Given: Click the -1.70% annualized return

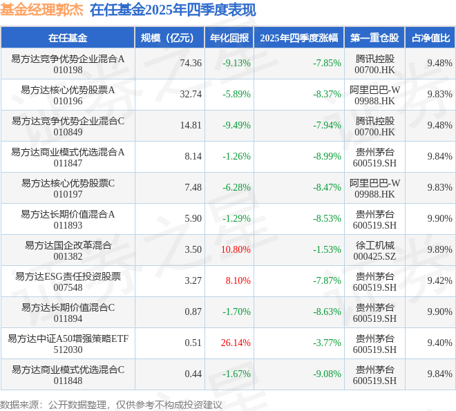Looking at the screenshot, I should point(236,312).
